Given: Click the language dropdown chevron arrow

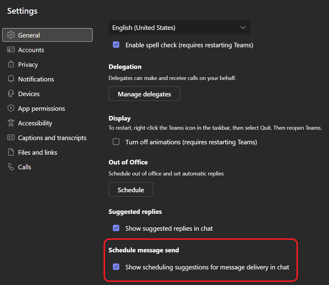Looking at the screenshot, I should pos(243,27).
